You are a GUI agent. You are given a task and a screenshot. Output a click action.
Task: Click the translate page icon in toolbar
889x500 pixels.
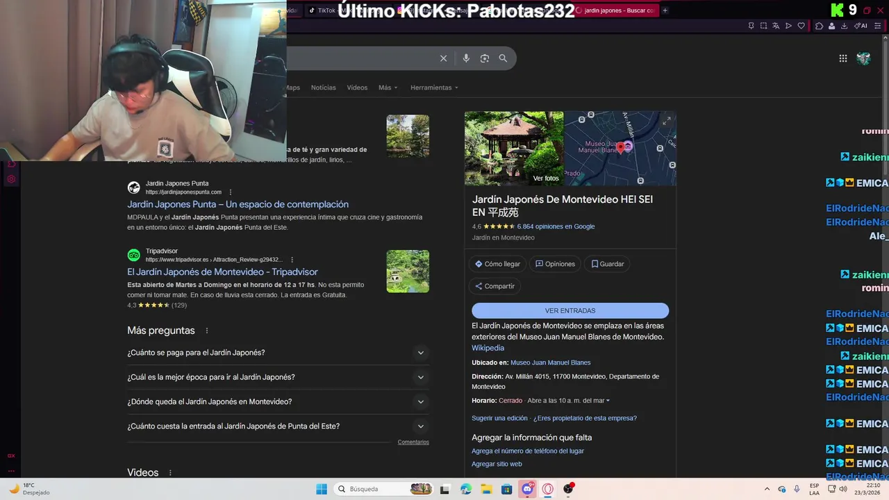[776, 26]
